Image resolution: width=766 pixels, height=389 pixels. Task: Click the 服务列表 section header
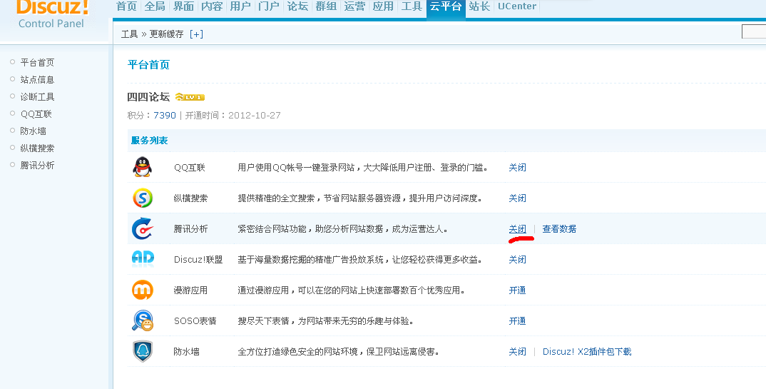click(150, 141)
